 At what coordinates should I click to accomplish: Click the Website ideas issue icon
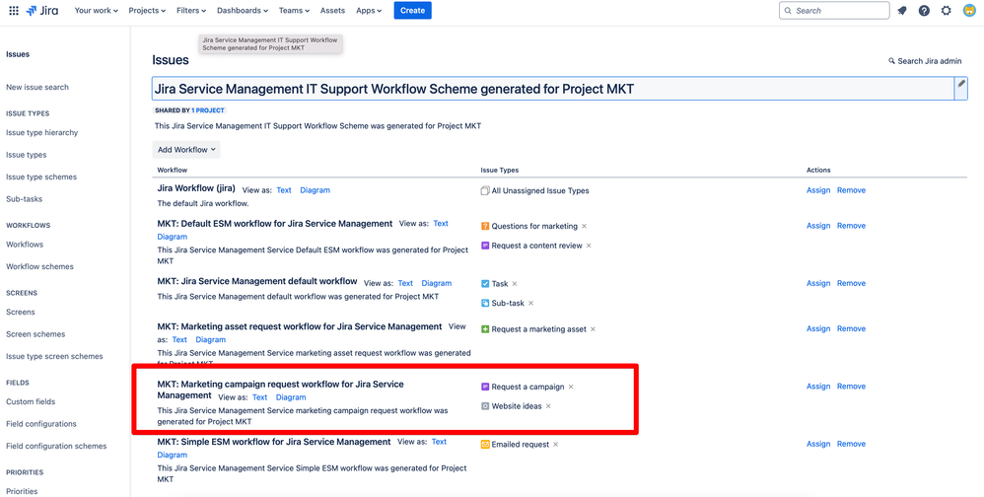coord(485,406)
